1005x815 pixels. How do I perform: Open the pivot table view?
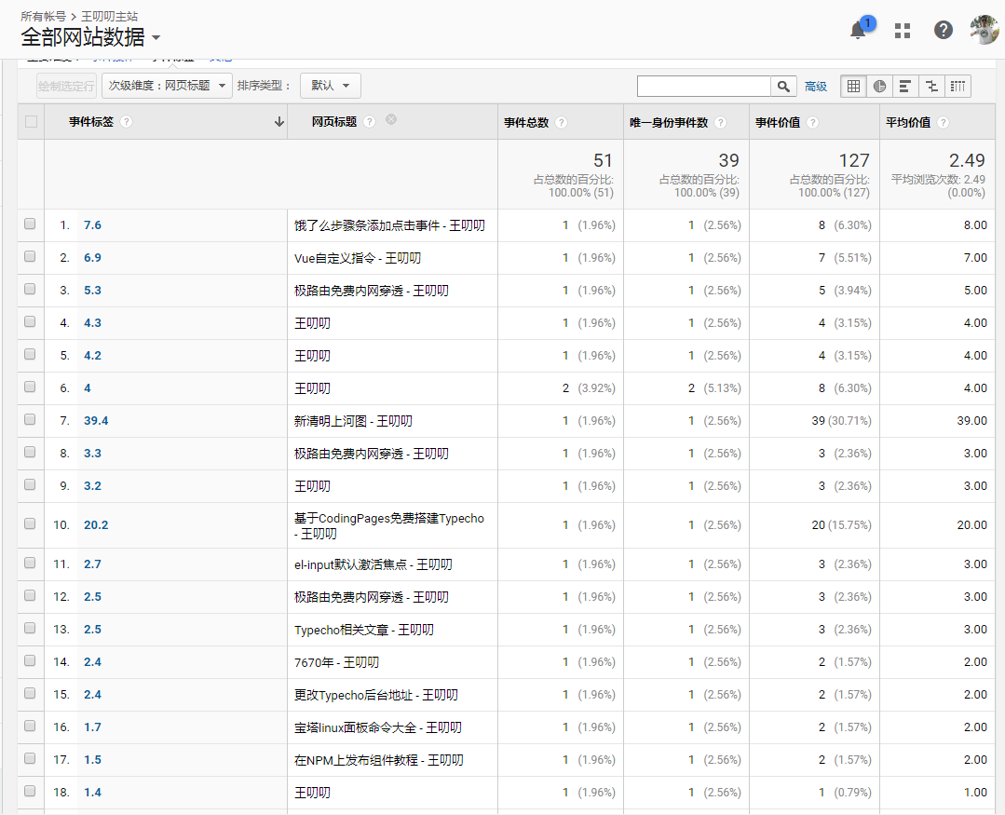point(957,86)
